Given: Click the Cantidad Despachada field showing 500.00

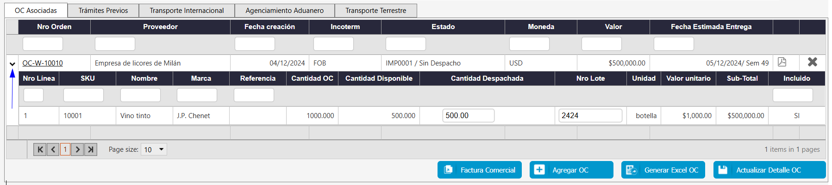Looking at the screenshot, I should (468, 115).
